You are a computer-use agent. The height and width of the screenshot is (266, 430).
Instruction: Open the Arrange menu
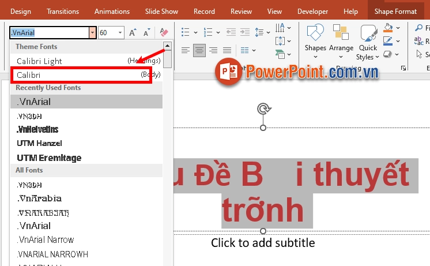[x=341, y=41]
